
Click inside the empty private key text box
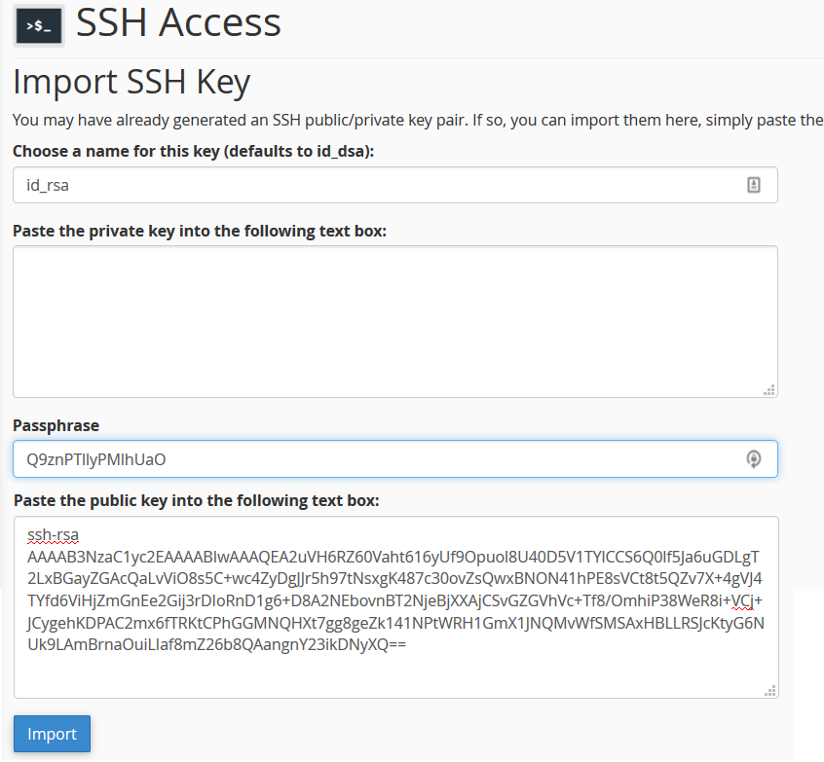coord(395,321)
